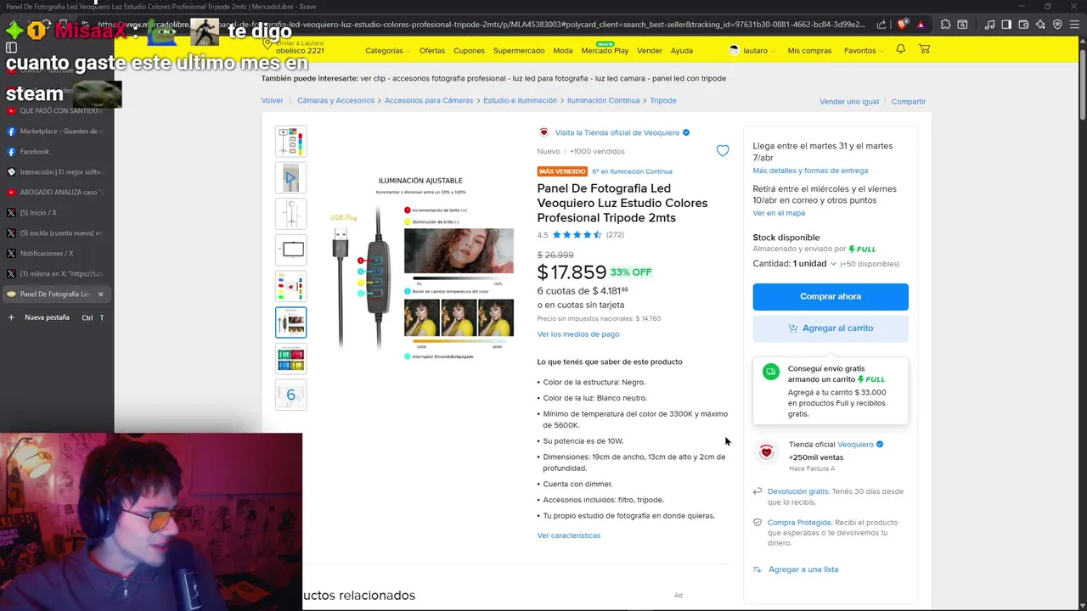1087x611 pixels.
Task: Open the Cantidad: 1 unidad selector
Action: point(794,264)
